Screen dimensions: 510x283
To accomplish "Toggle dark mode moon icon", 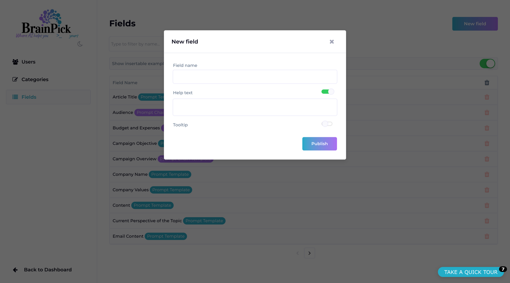I will pyautogui.click(x=80, y=44).
